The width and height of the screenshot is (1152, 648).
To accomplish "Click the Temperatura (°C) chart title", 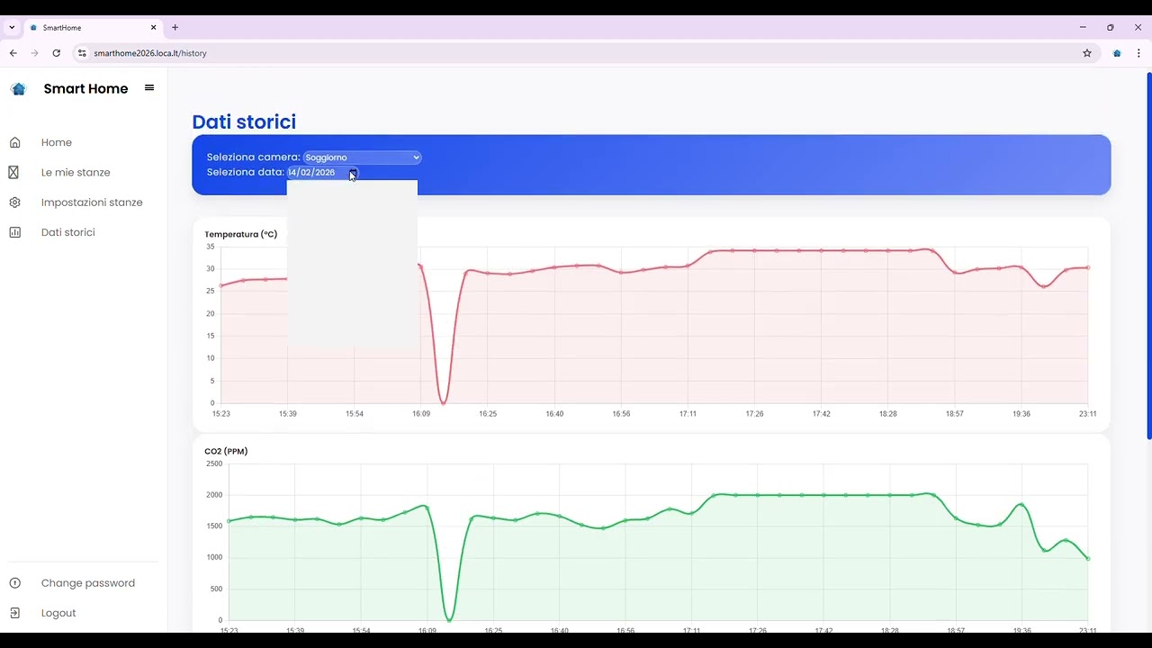I will point(240,234).
